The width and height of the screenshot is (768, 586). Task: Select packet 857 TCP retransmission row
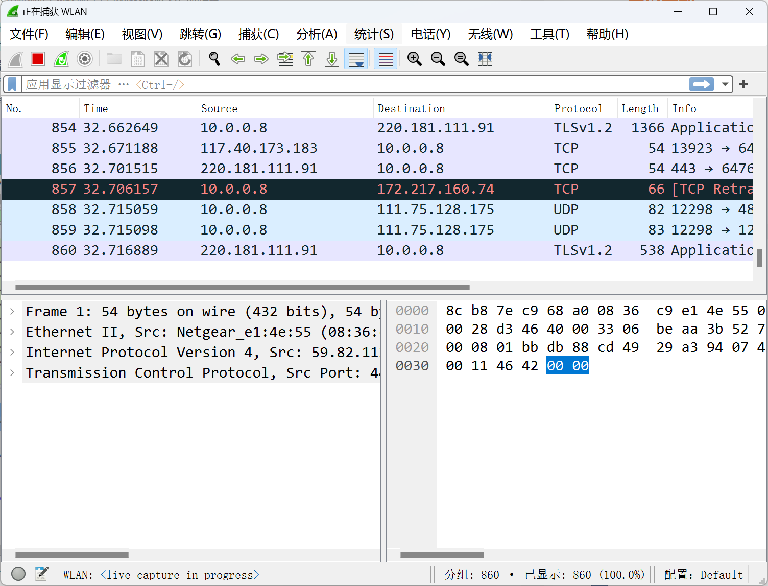point(377,189)
